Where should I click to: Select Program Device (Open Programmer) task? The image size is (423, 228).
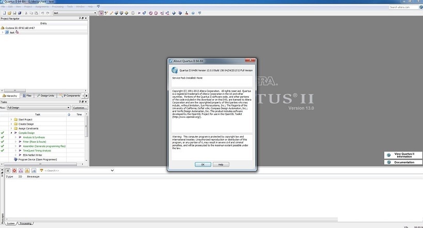[x=38, y=159]
